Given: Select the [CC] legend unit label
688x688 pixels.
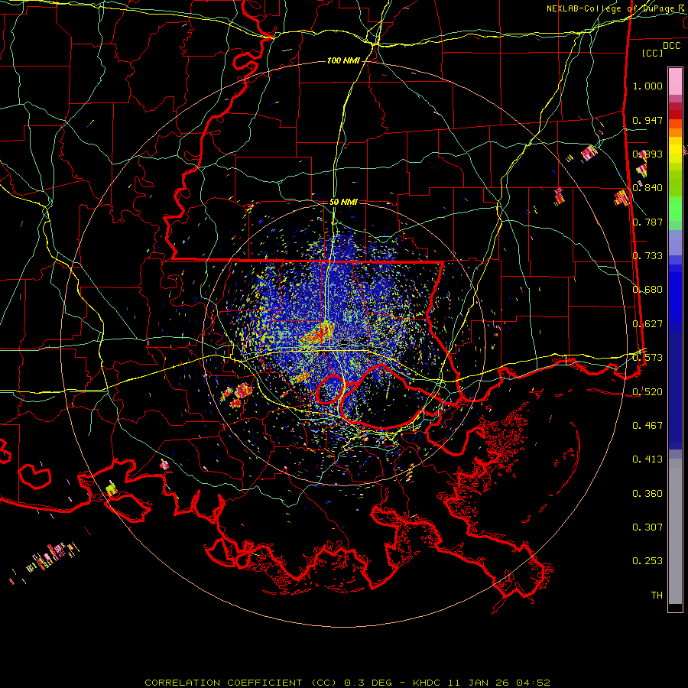Looking at the screenshot, I should 652,53.
